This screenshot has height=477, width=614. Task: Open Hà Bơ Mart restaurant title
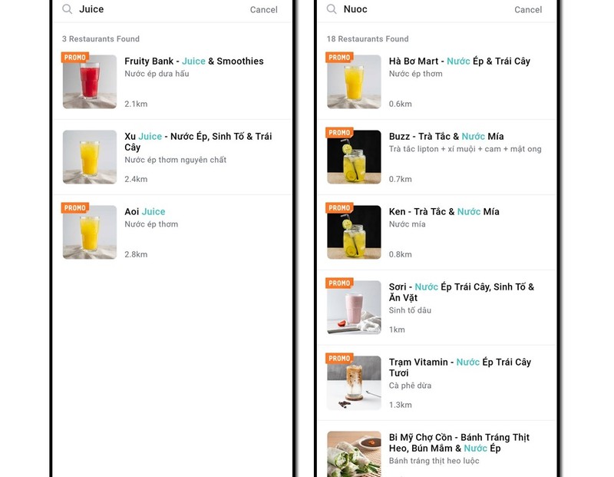[x=459, y=61]
